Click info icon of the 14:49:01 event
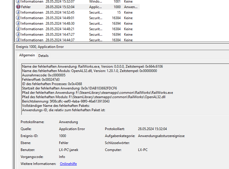Viewport: 229px width, 169px height. pyautogui.click(x=18, y=18)
